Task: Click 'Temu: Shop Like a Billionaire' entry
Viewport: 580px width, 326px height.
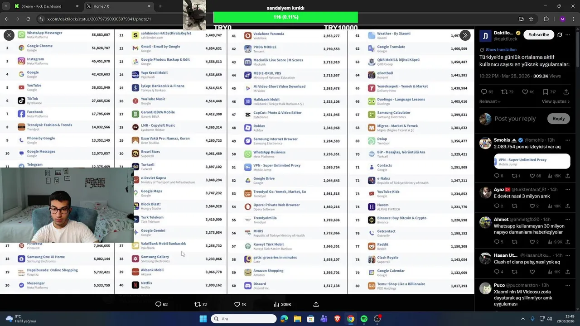Action: (401, 286)
